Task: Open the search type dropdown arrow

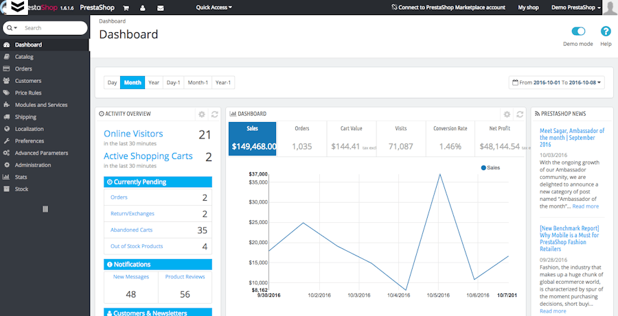Action: (x=12, y=28)
